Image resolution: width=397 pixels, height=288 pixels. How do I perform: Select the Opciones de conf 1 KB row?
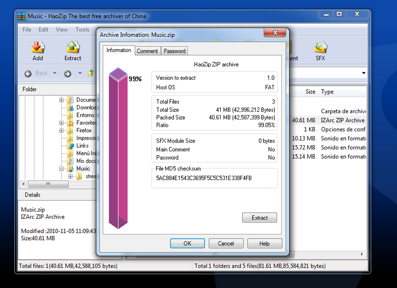[328, 129]
